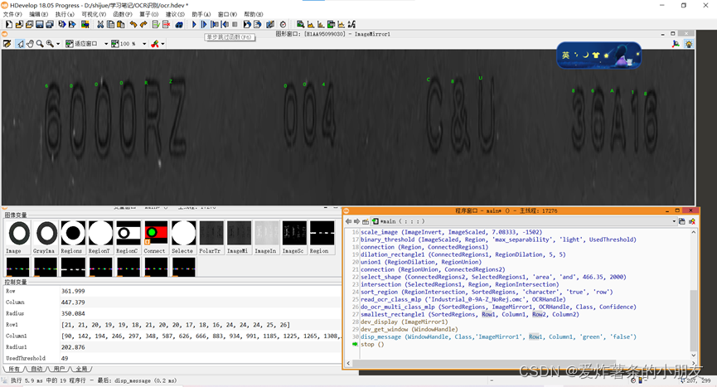Image resolution: width=717 pixels, height=387 pixels.
Task: Click code line 25 read_ocr_class_mlp
Action: click(463, 299)
